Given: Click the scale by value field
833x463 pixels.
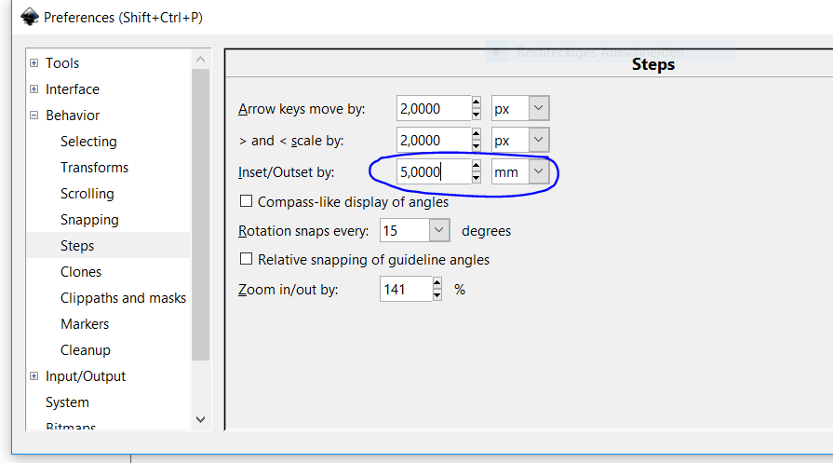Looking at the screenshot, I should (434, 141).
